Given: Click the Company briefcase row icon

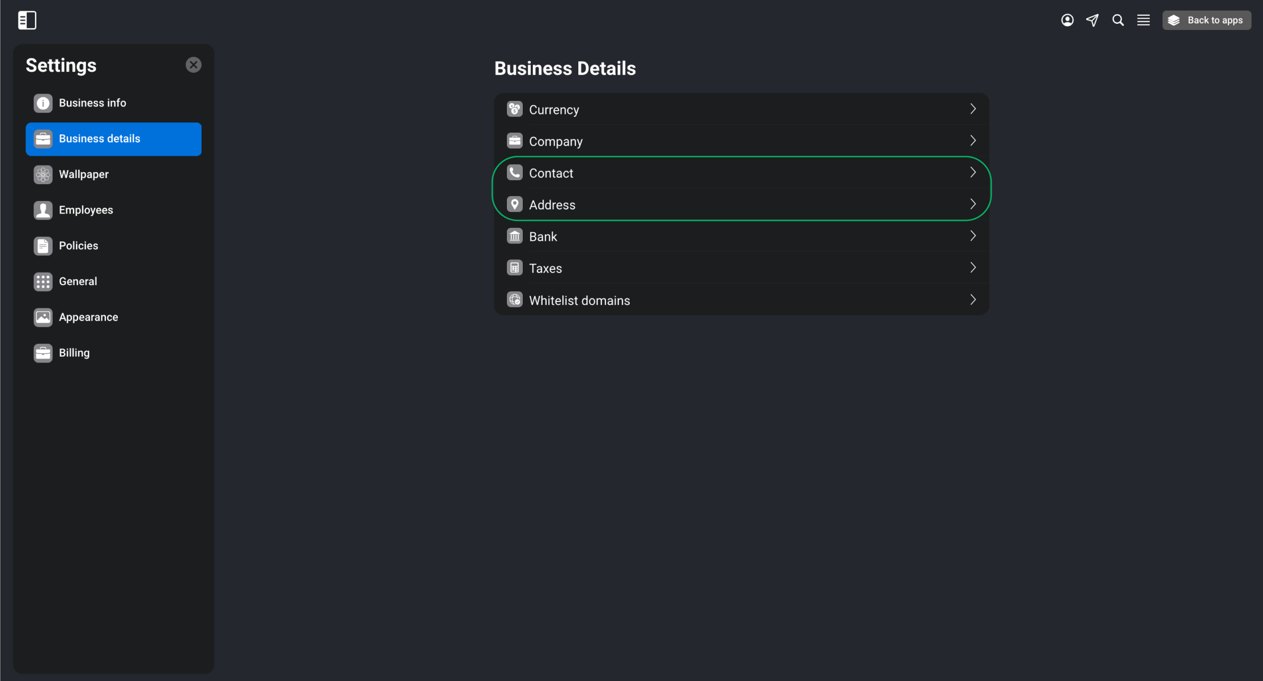Looking at the screenshot, I should click(x=514, y=141).
